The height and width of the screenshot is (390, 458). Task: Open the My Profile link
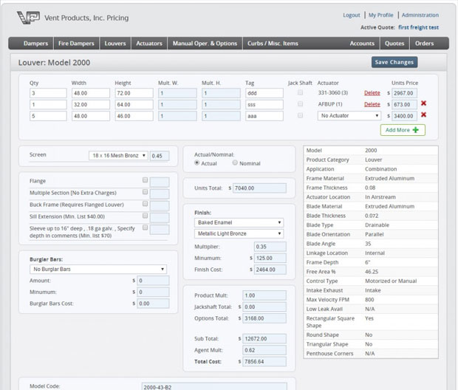pyautogui.click(x=380, y=15)
